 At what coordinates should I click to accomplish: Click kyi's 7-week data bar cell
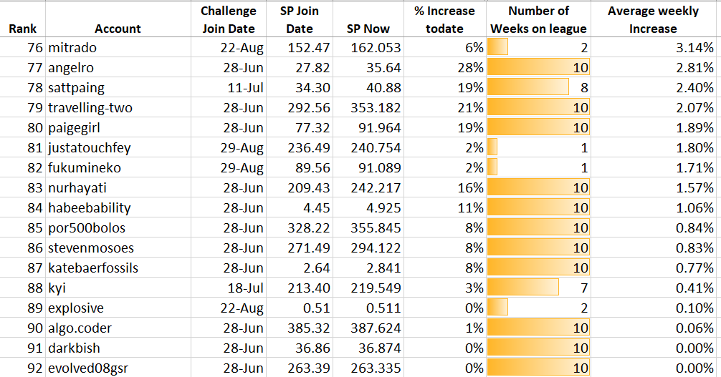[538, 288]
